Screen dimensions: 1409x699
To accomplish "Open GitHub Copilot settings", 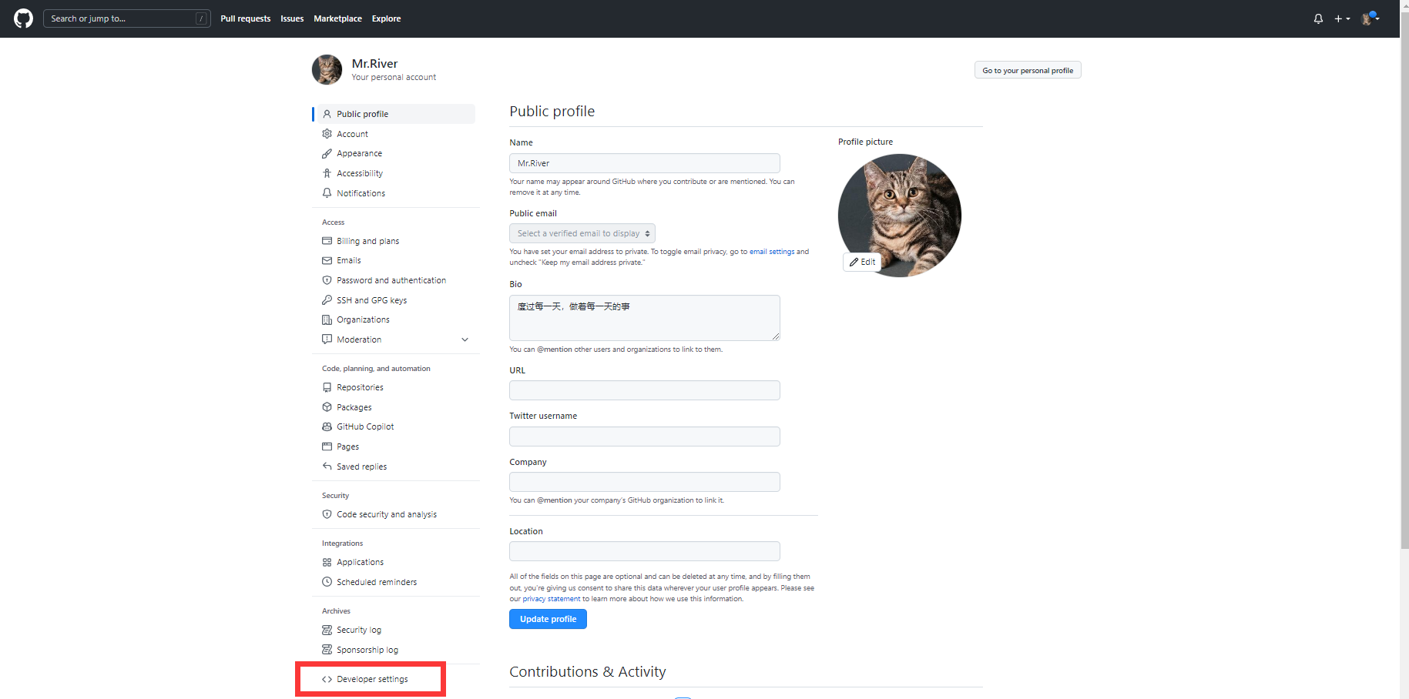I will click(x=365, y=426).
